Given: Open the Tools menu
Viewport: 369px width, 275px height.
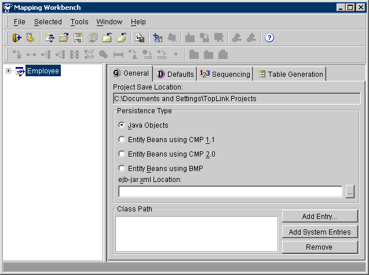Looking at the screenshot, I should coord(79,22).
